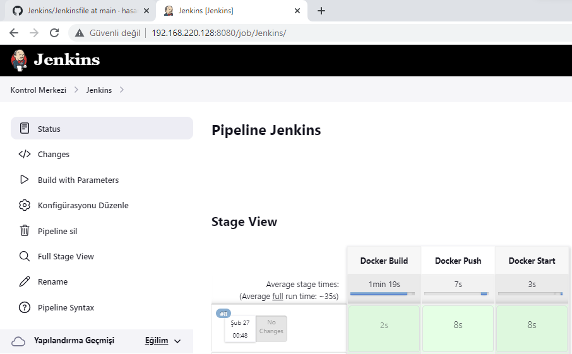Screen dimensions: 572x354
Task: Click the Stage View heading
Action: pos(244,221)
